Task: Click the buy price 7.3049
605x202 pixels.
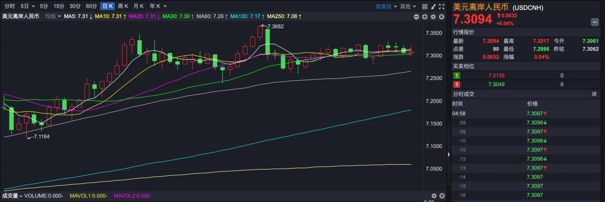Action: (x=496, y=85)
